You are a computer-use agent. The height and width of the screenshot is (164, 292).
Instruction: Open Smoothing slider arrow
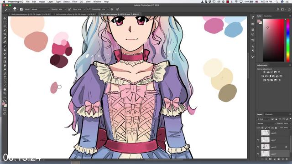pyautogui.click(x=108, y=9)
